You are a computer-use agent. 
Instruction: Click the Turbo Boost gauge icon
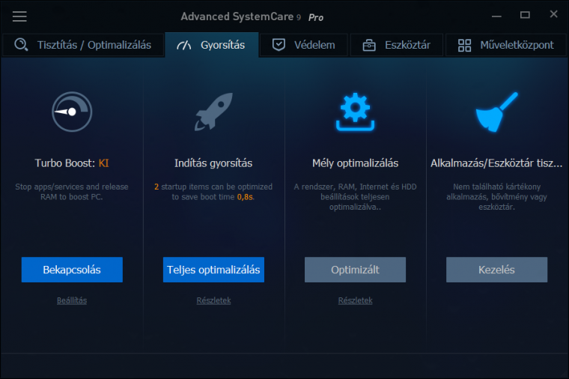pyautogui.click(x=72, y=112)
